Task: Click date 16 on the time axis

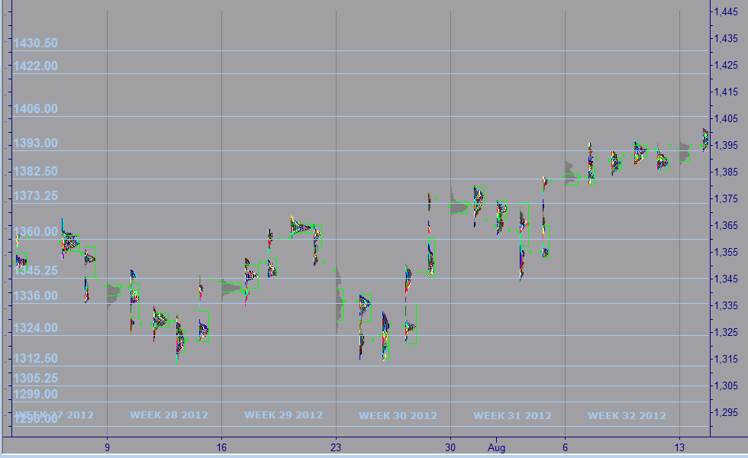Action: click(221, 447)
